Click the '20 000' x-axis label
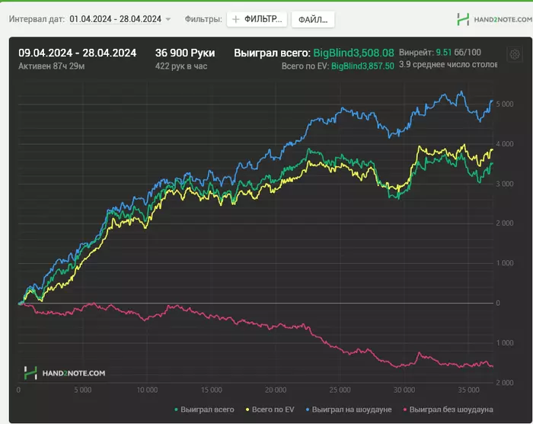The image size is (533, 424). [276, 390]
